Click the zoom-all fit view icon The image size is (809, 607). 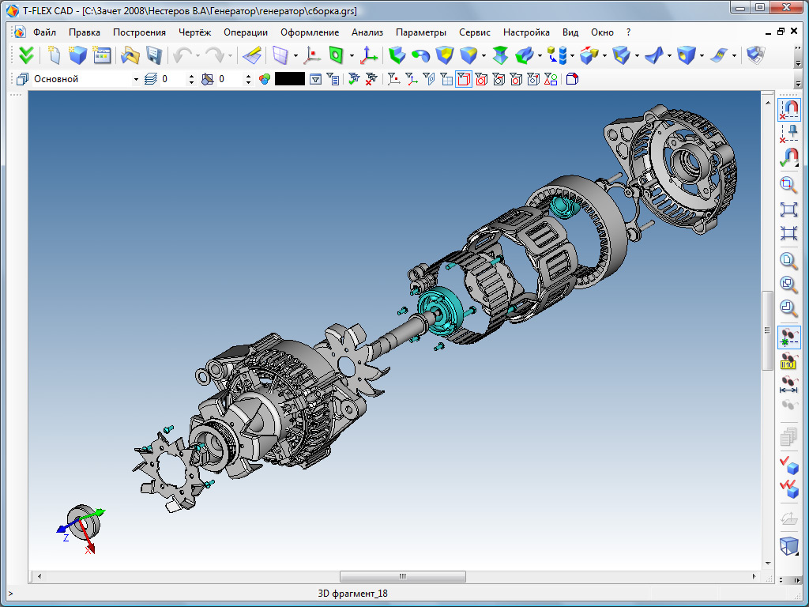[x=788, y=209]
